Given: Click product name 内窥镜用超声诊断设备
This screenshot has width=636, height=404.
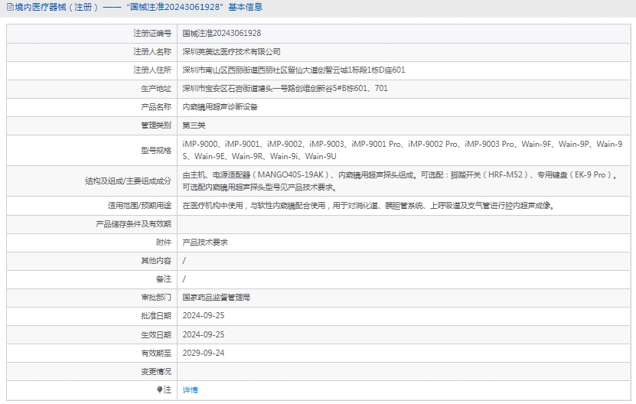Looking at the screenshot, I should point(220,107).
